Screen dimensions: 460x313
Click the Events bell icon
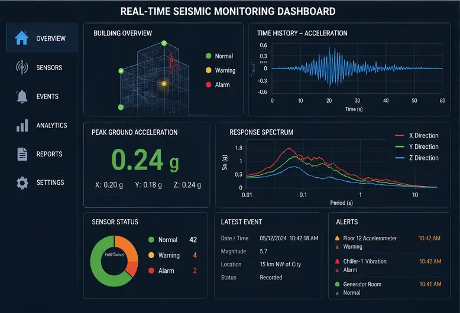tap(22, 96)
